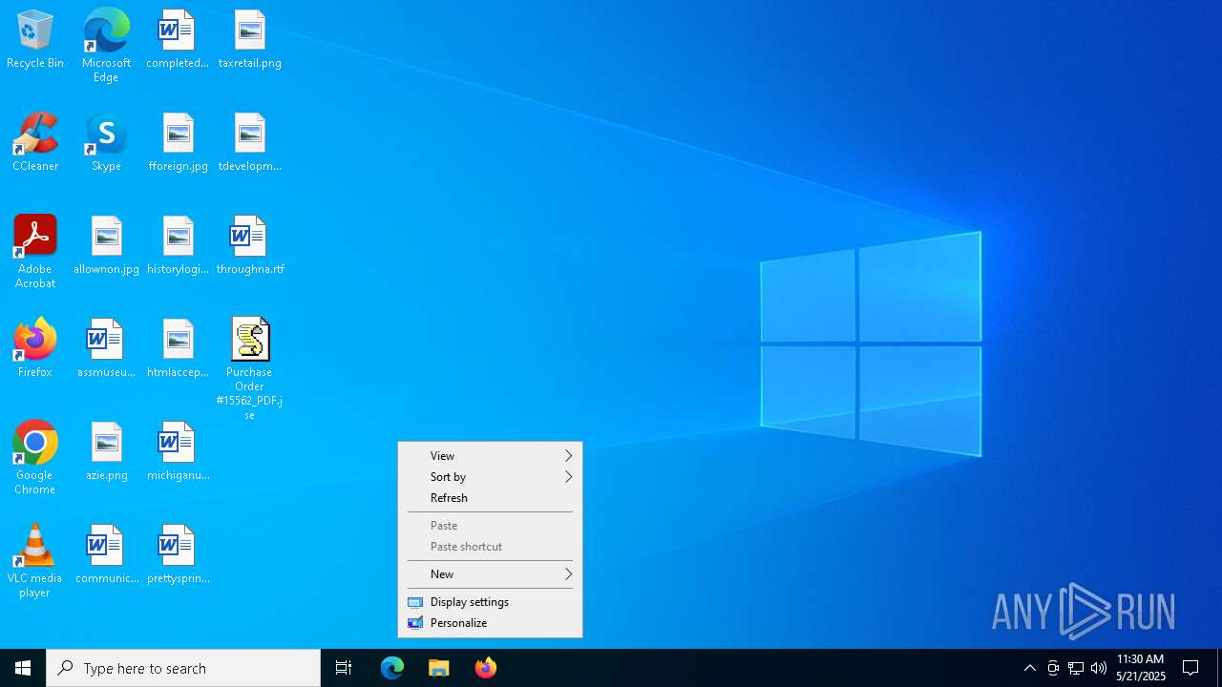Click the tray icon left of network

pos(1053,668)
